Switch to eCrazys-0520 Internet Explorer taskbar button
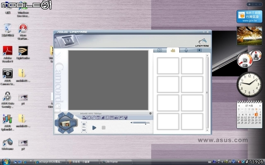265x165 pixels. click(x=50, y=162)
